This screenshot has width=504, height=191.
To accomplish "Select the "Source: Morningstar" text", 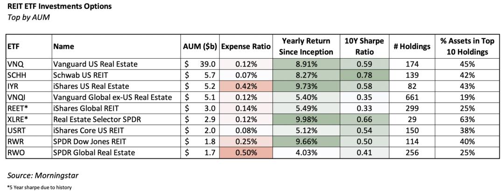I will tap(43, 175).
